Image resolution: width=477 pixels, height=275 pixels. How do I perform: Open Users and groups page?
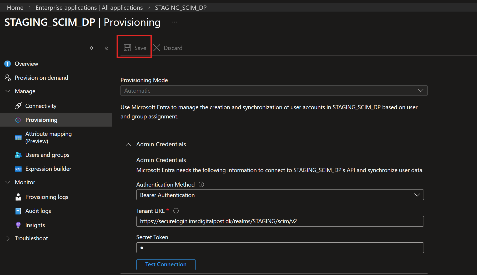pyautogui.click(x=47, y=155)
